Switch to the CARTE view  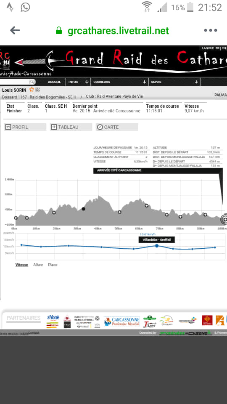click(x=117, y=127)
